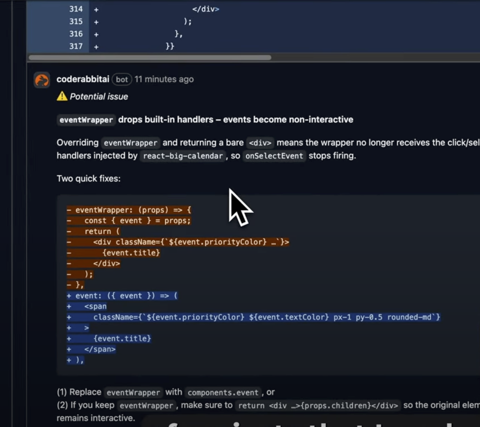Click the bold comment heading about built-in handlers

point(235,120)
